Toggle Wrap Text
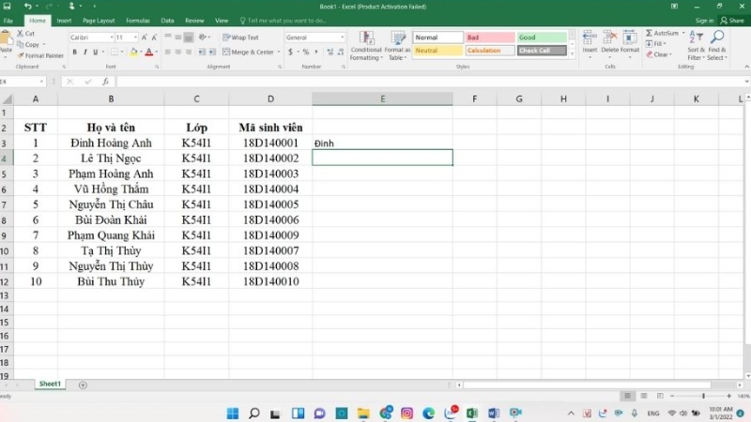 click(240, 38)
